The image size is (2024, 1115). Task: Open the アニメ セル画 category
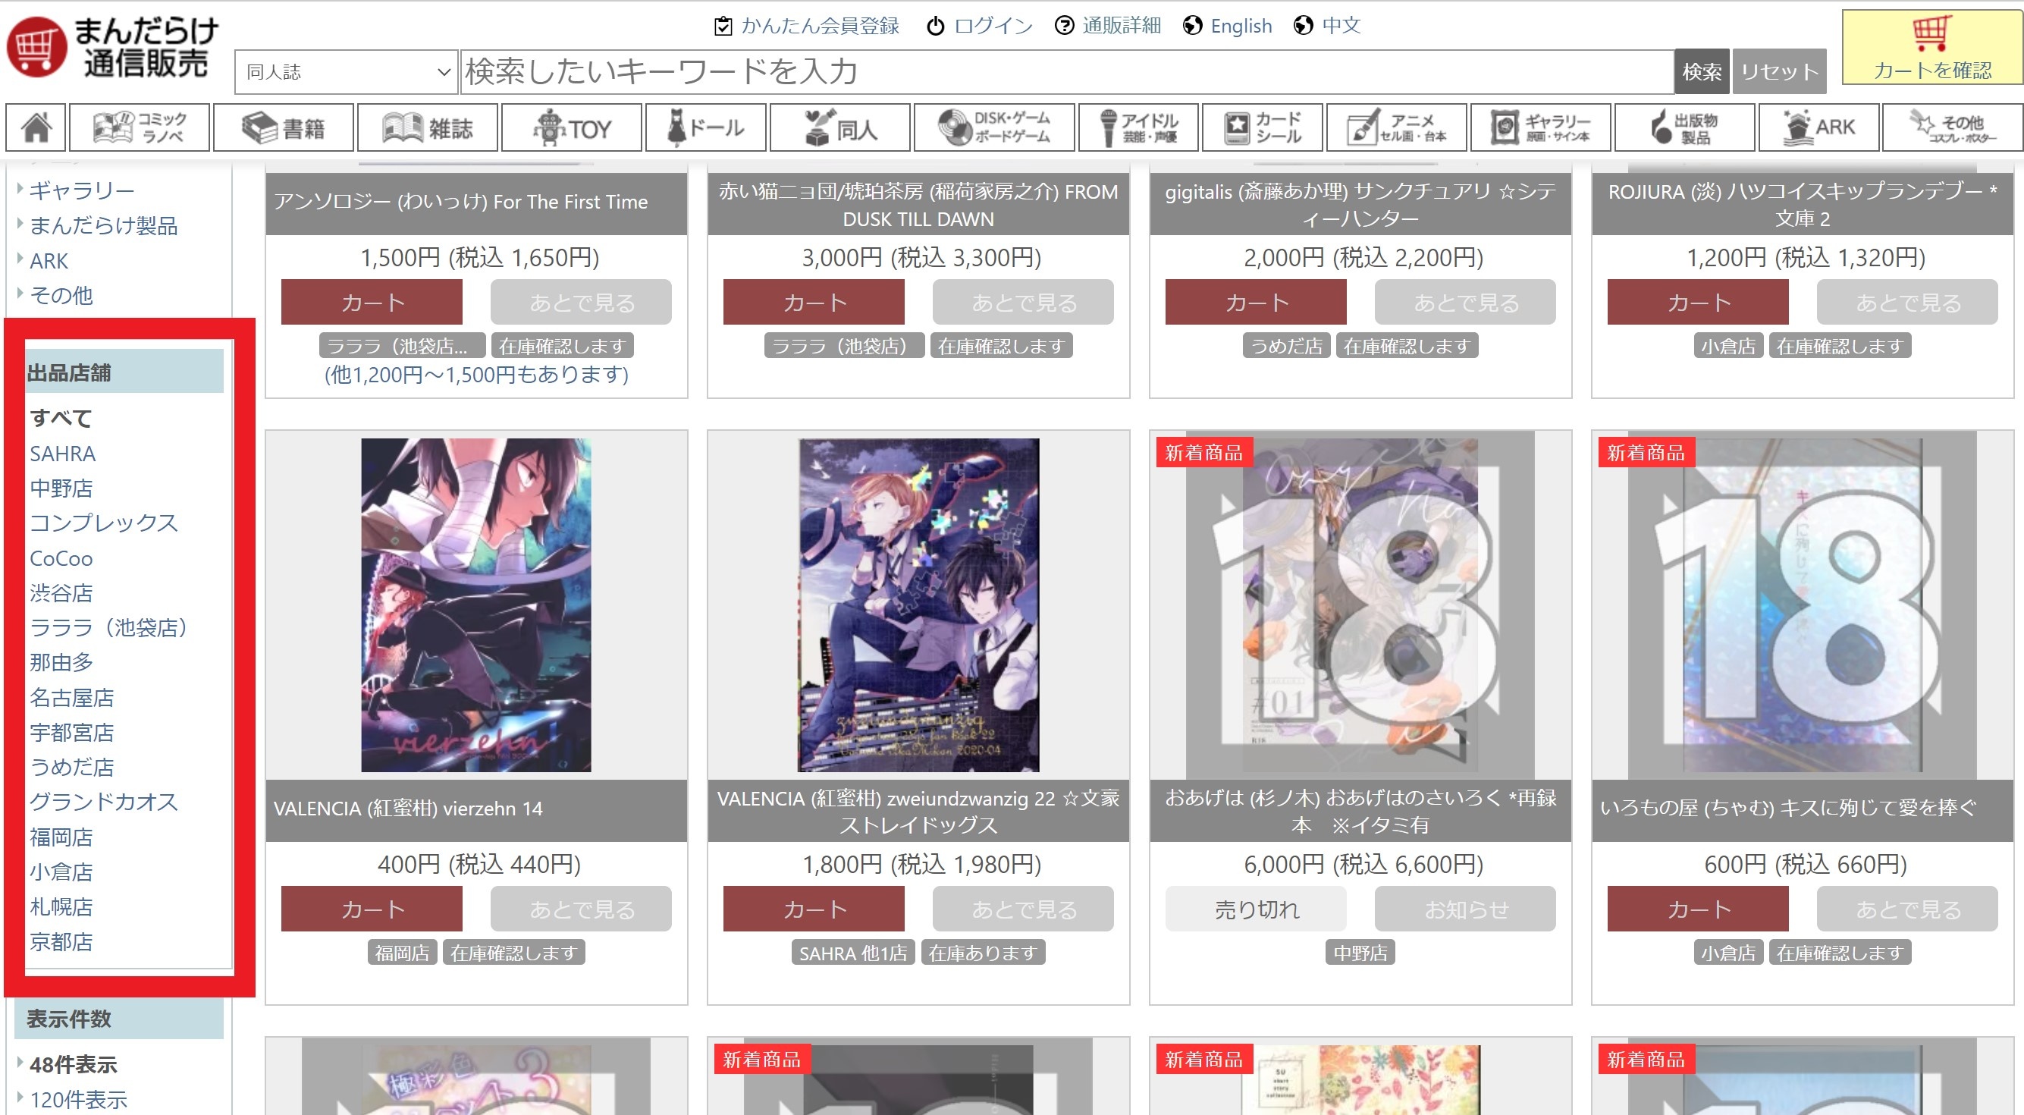point(1396,127)
